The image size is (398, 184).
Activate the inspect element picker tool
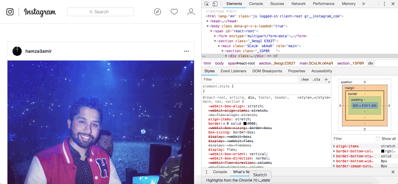coord(207,4)
